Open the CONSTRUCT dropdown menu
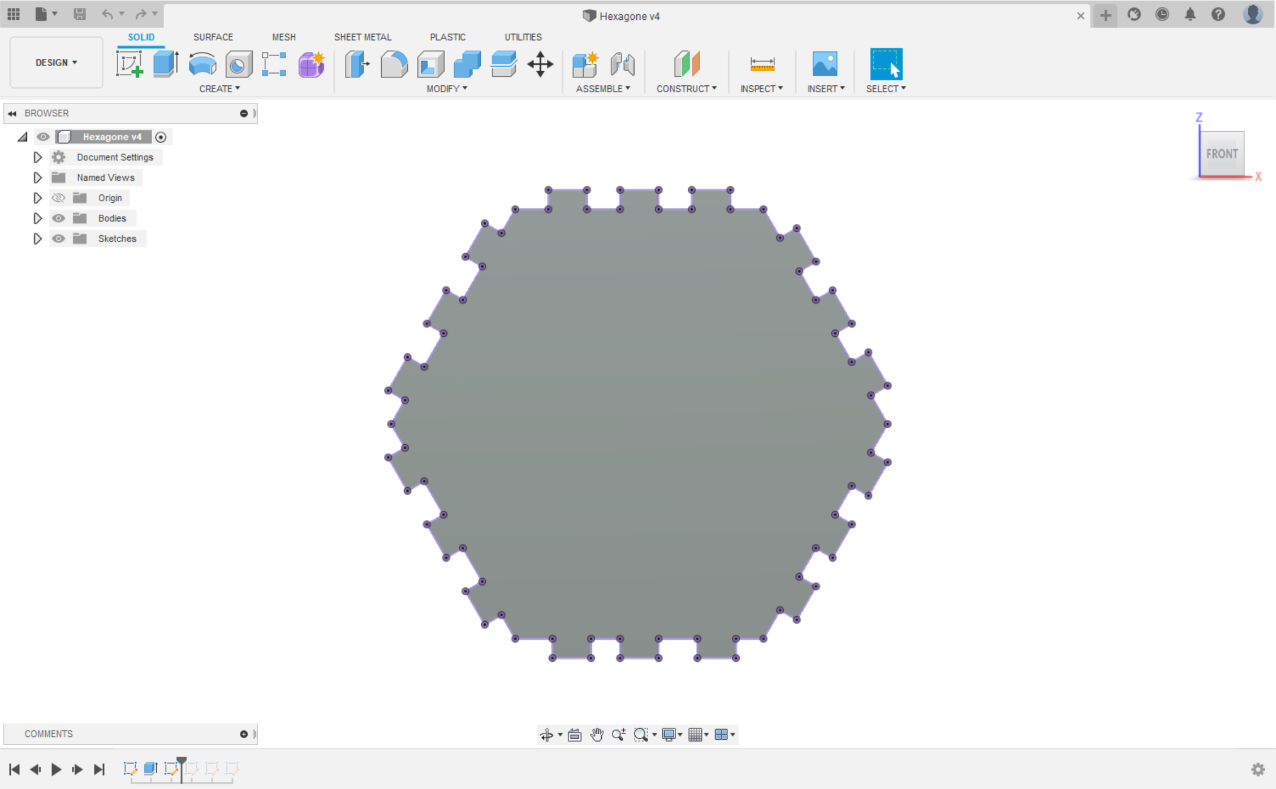This screenshot has width=1276, height=789. pyautogui.click(x=687, y=89)
